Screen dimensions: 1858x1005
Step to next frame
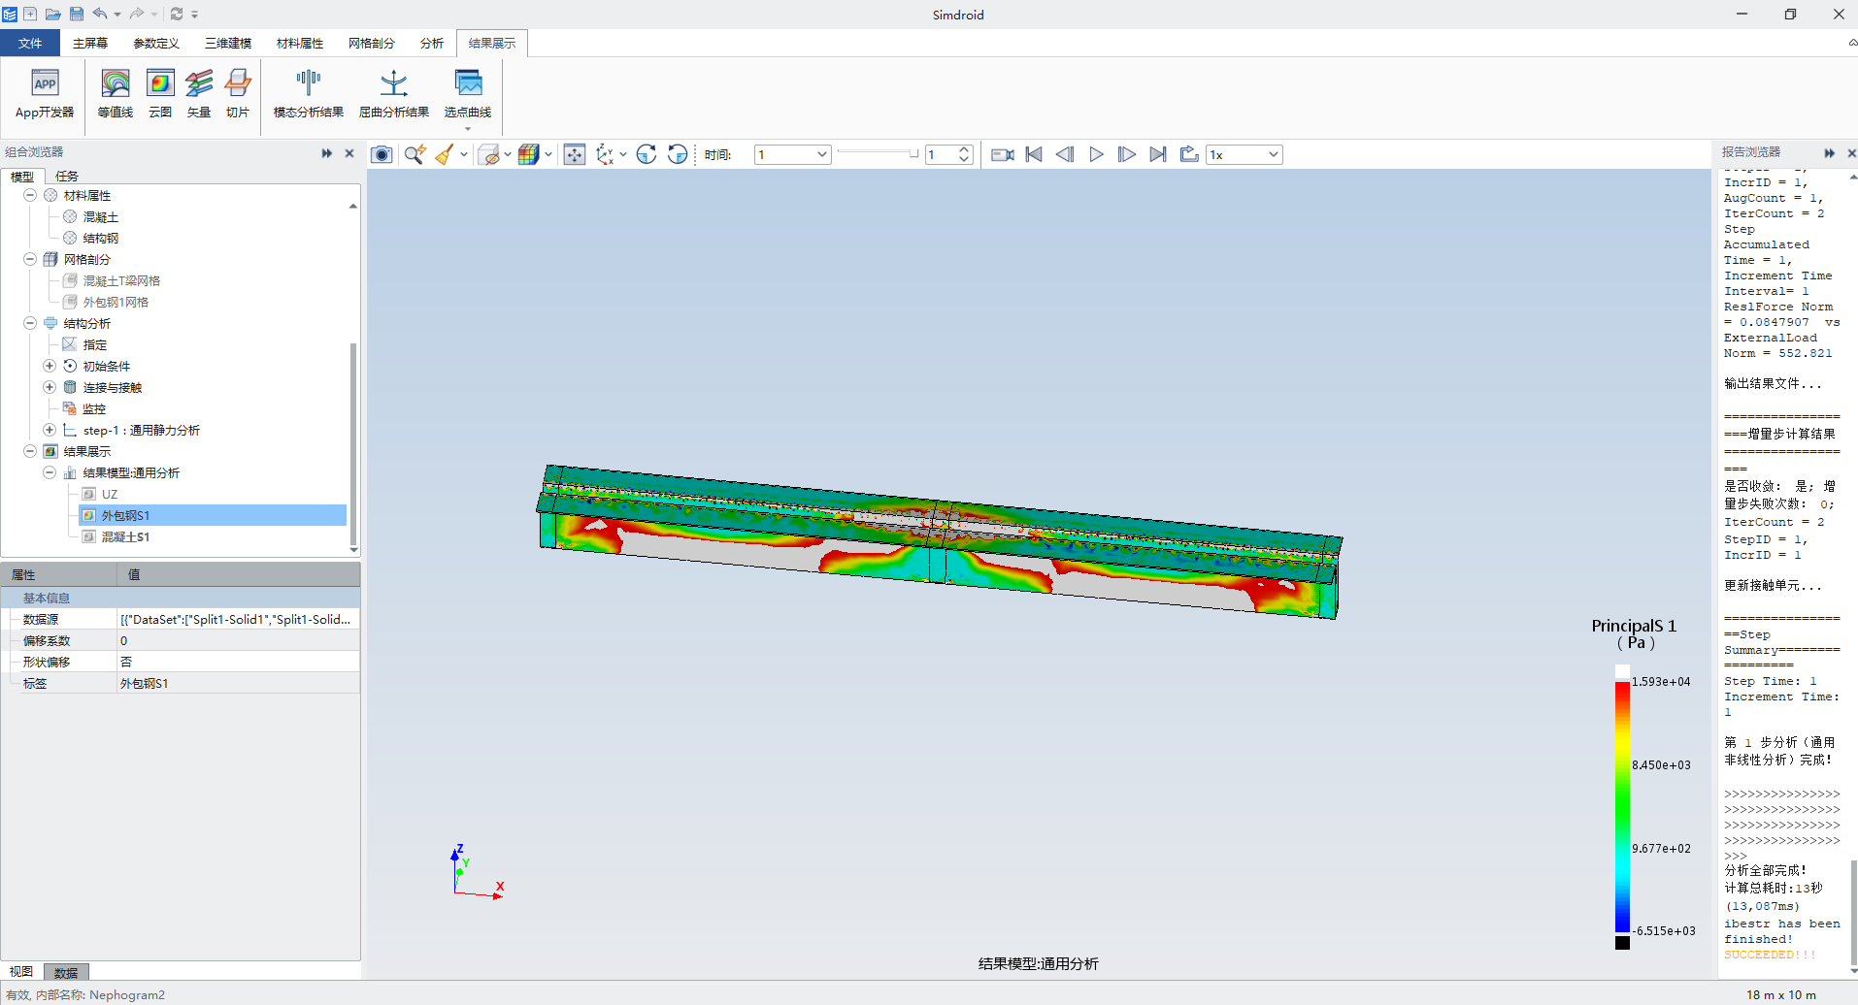1127,154
